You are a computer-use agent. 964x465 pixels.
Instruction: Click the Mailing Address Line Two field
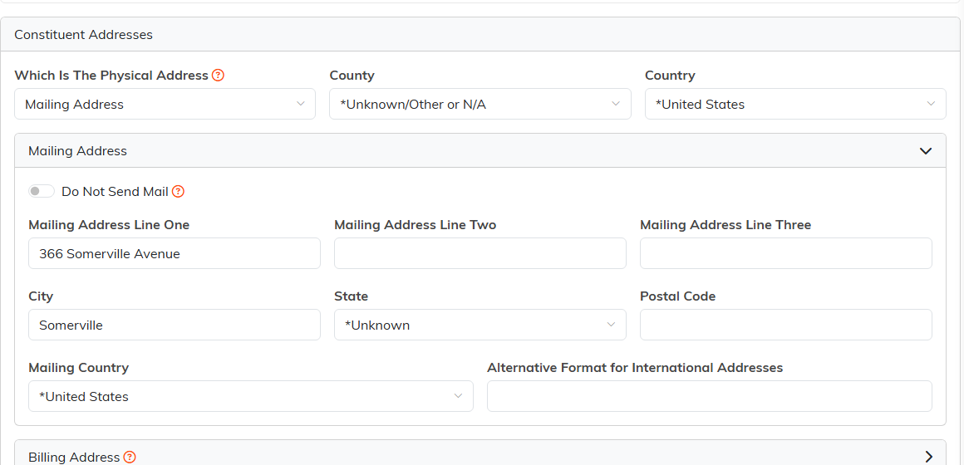pyautogui.click(x=480, y=253)
